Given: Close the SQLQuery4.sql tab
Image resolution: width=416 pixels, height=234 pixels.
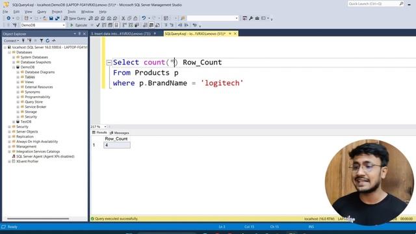Looking at the screenshot, I should (x=235, y=34).
